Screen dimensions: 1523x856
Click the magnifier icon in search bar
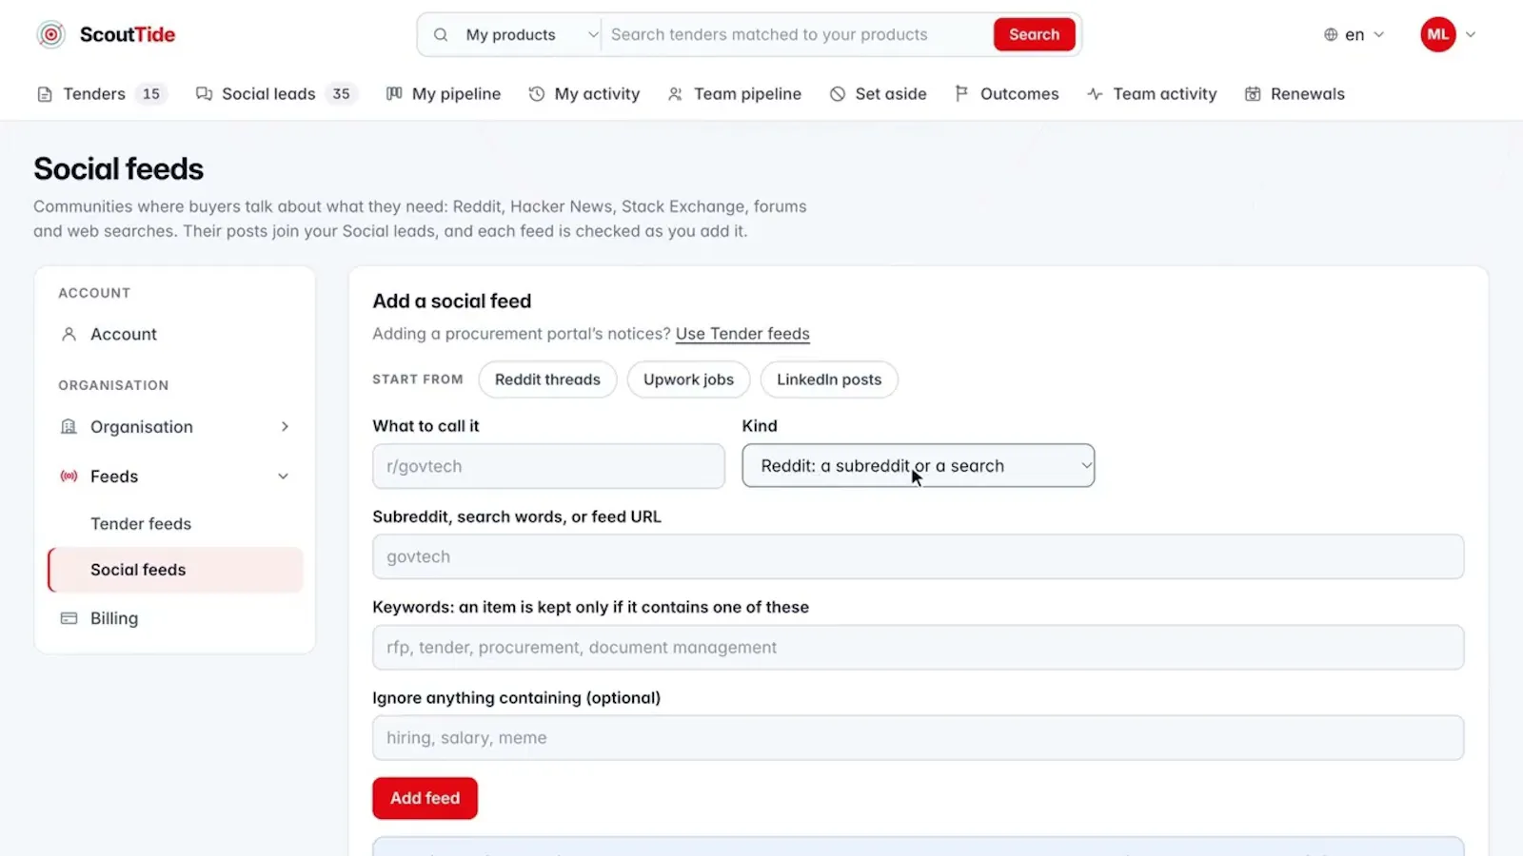pos(441,35)
